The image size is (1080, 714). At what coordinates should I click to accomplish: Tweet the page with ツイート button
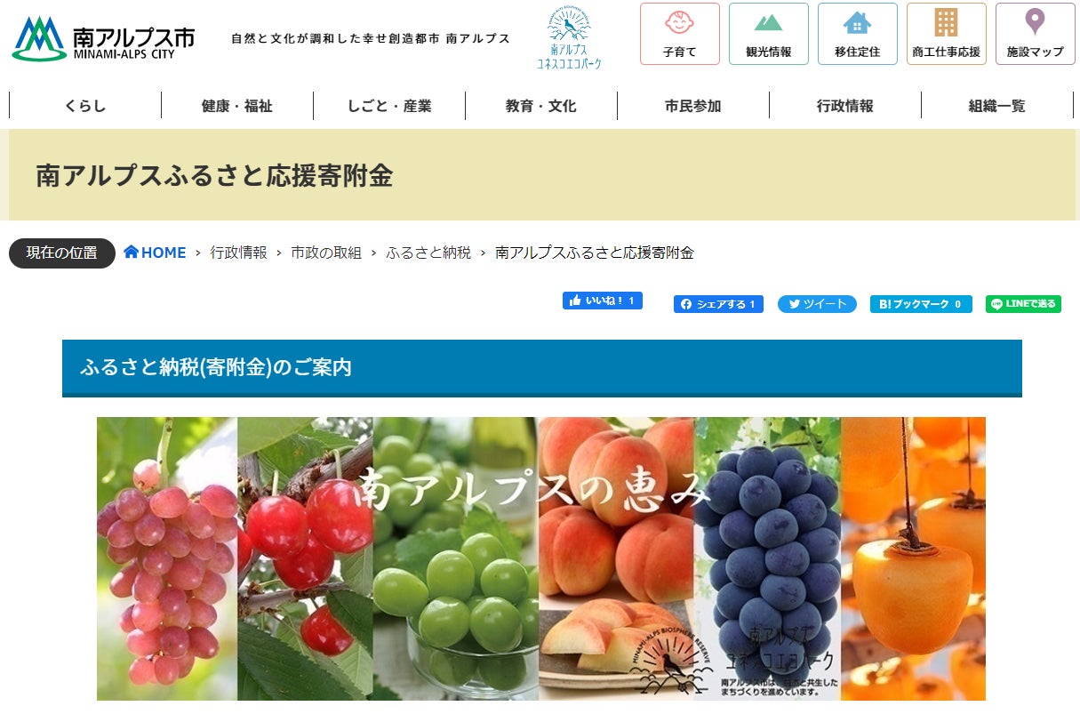point(817,304)
